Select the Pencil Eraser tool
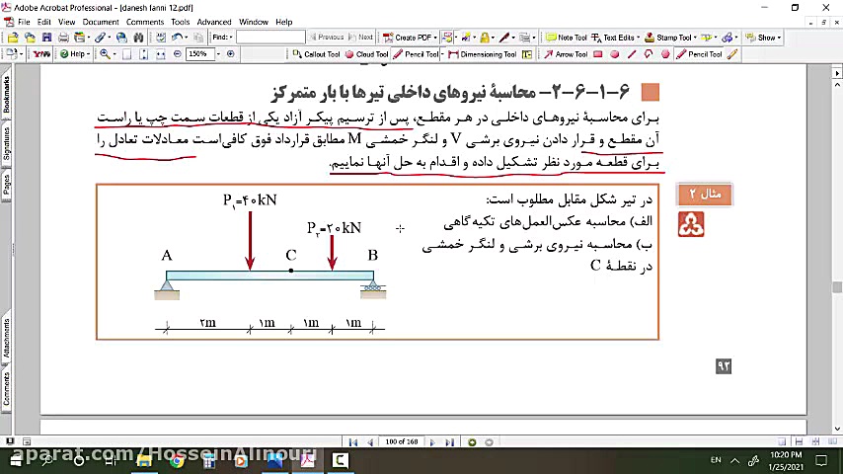The width and height of the screenshot is (843, 474). (x=732, y=54)
